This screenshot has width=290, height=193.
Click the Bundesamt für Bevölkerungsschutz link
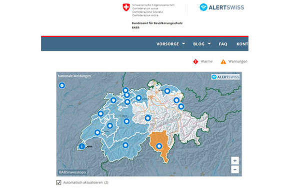[x=157, y=23]
